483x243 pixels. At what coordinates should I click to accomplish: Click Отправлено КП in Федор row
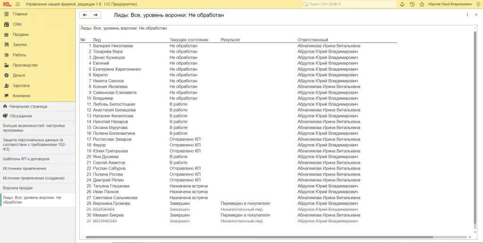(185, 145)
